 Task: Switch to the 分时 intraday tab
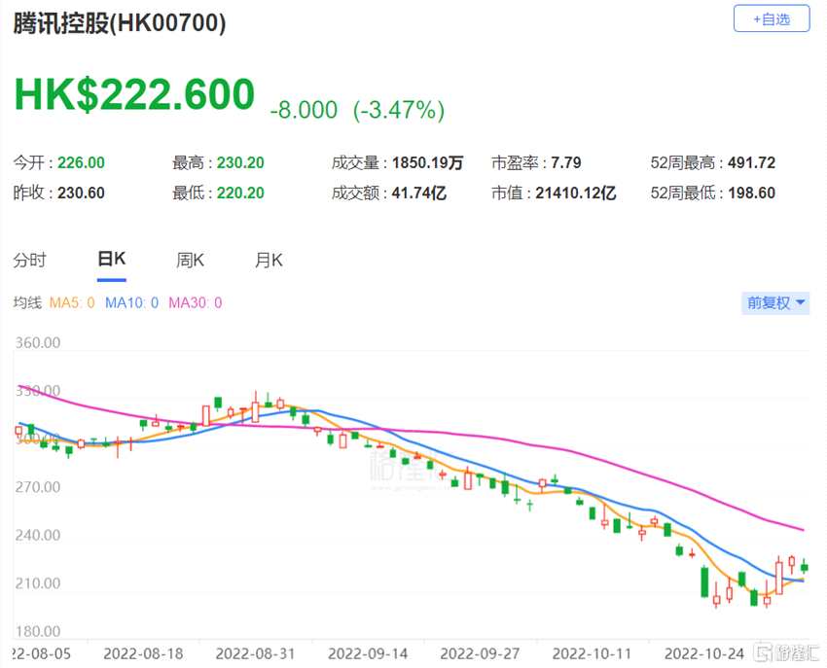(29, 260)
